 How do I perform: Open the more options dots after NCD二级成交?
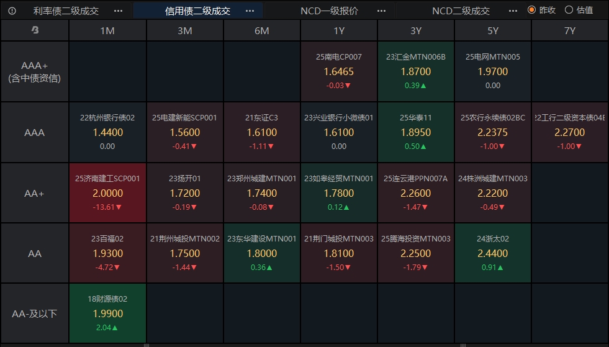[513, 11]
